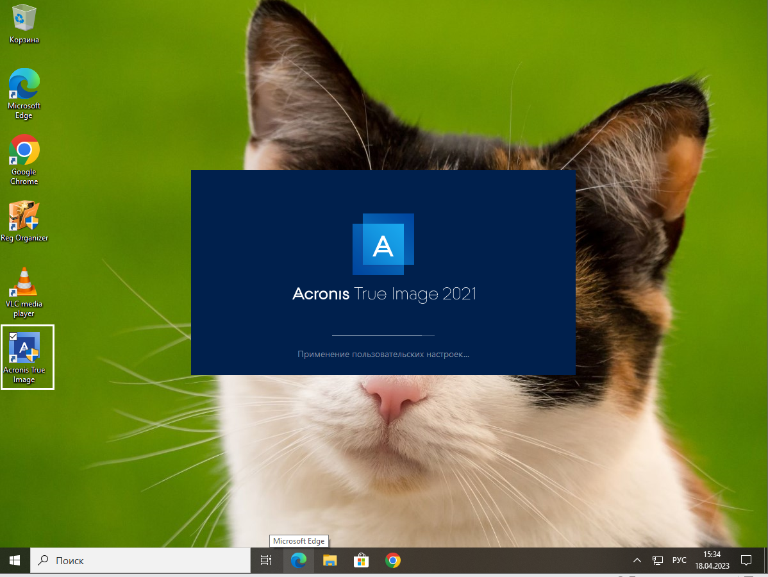Select the Reg Organizer desktop shortcut
The width and height of the screenshot is (768, 577).
coord(24,221)
